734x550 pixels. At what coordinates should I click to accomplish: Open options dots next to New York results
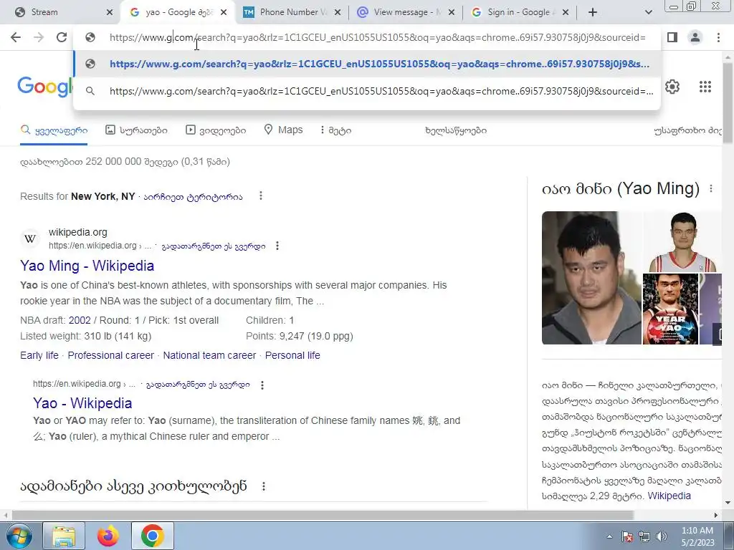coord(261,196)
